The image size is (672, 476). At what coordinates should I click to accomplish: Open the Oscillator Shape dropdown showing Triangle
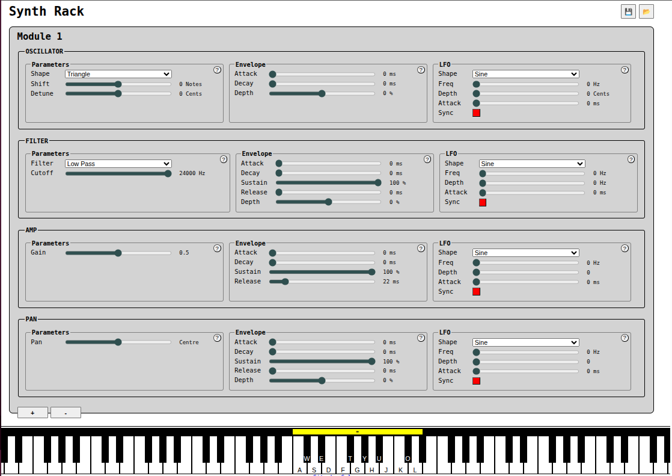pyautogui.click(x=118, y=74)
